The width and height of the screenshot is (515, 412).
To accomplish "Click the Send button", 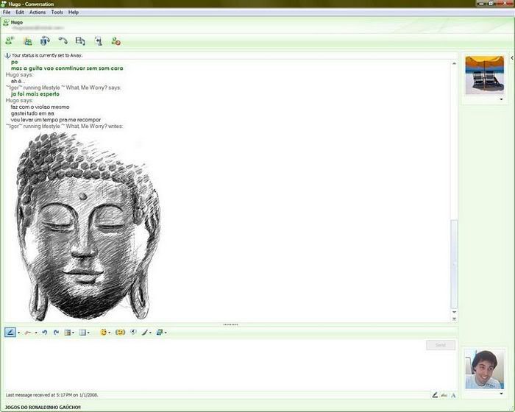I will [x=441, y=345].
